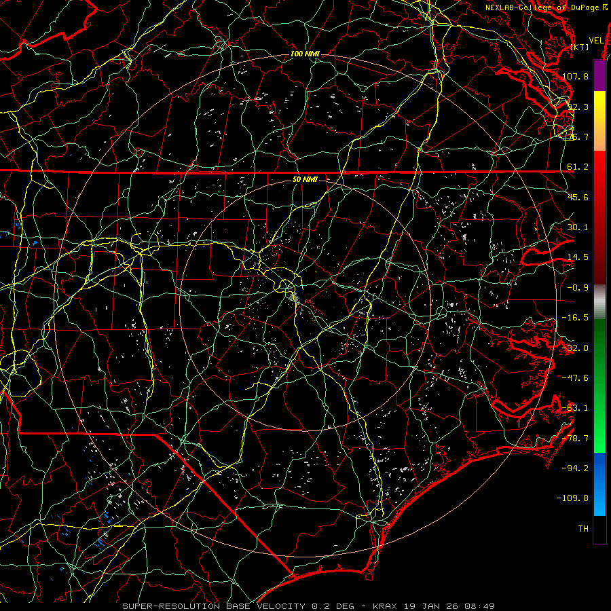The image size is (611, 611).
Task: Select the 76.7 velocity scale label
Action: [578, 136]
